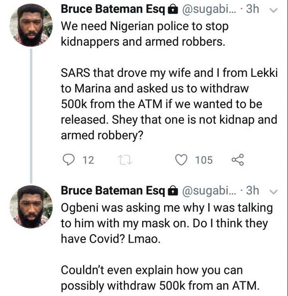Open the profile photo on the first tweet
The height and width of the screenshot is (296, 288).
[x=31, y=25]
